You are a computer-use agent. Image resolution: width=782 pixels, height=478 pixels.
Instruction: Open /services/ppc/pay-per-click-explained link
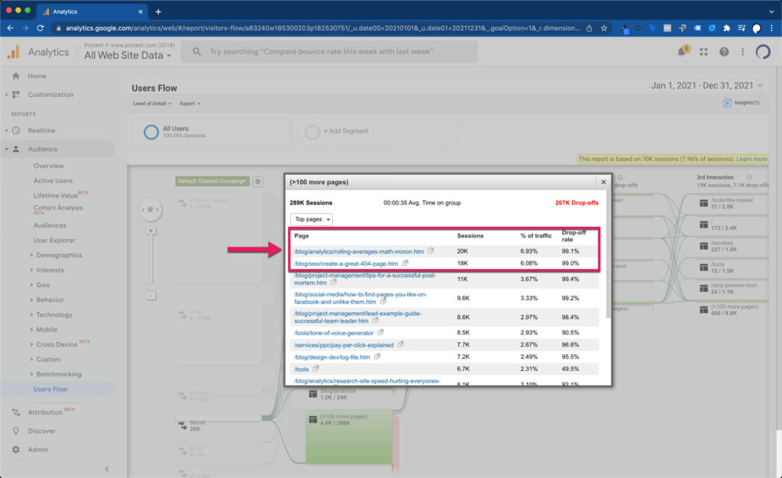pyautogui.click(x=344, y=344)
